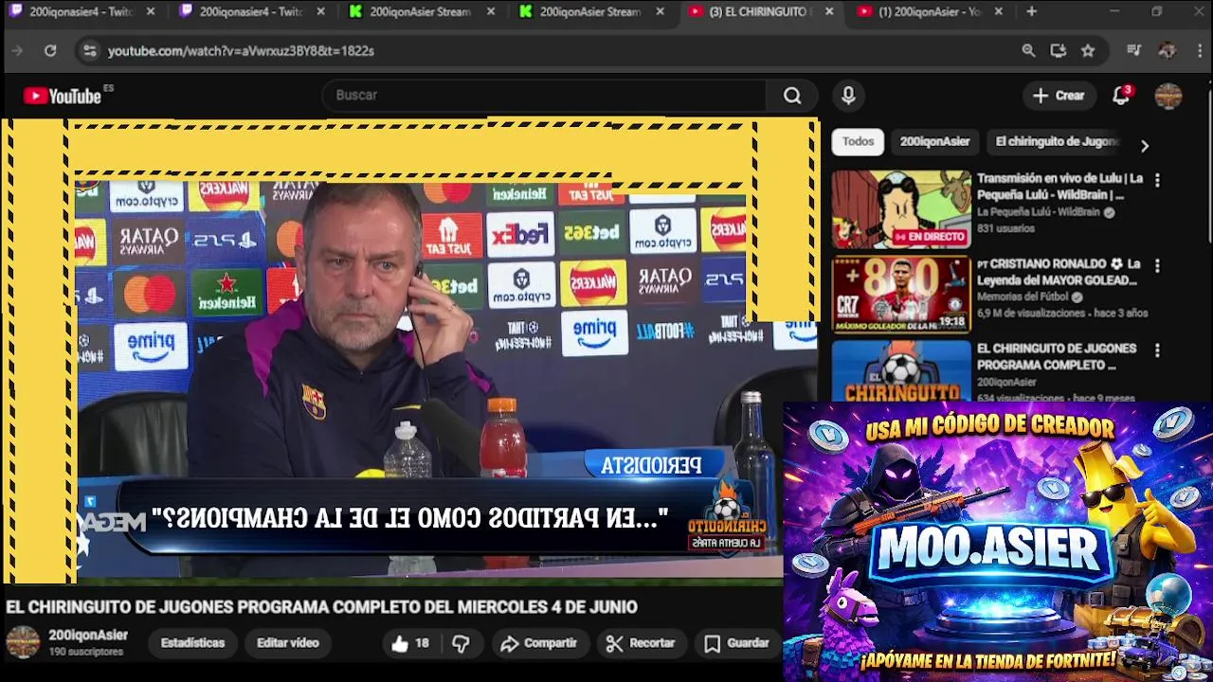Open the browser profile avatar
The width and height of the screenshot is (1213, 682).
coord(1168,50)
